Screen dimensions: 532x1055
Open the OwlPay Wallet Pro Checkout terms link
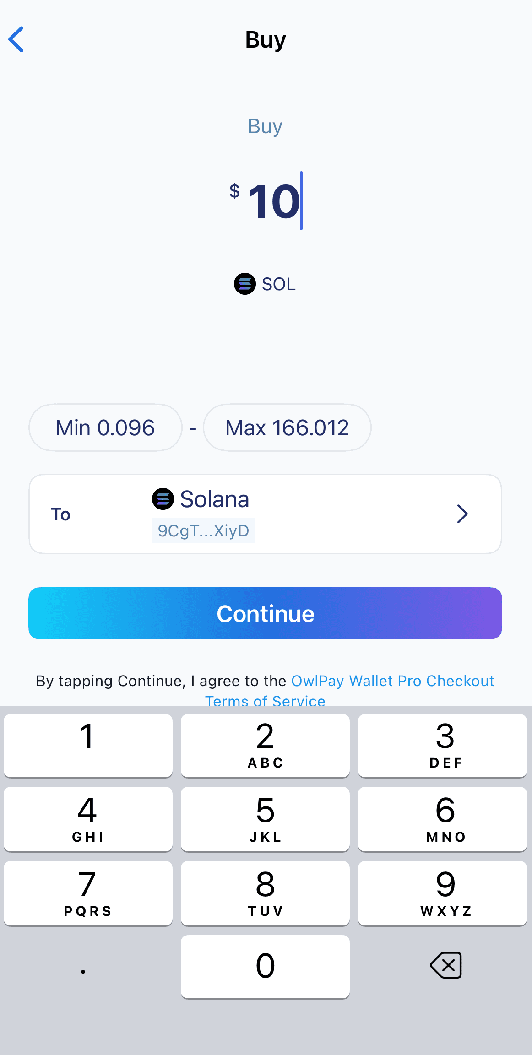tap(392, 681)
